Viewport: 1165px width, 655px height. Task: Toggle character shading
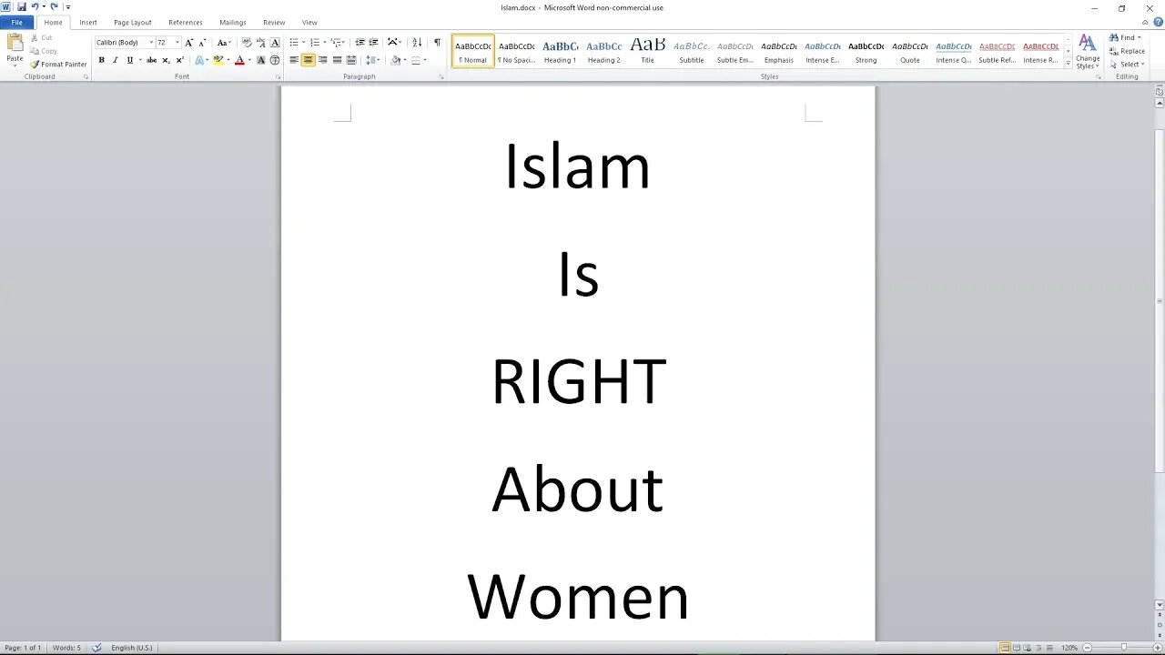[x=261, y=60]
